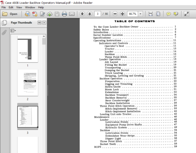Open the Window menu
This screenshot has width=196, height=153.
coord(30,8)
